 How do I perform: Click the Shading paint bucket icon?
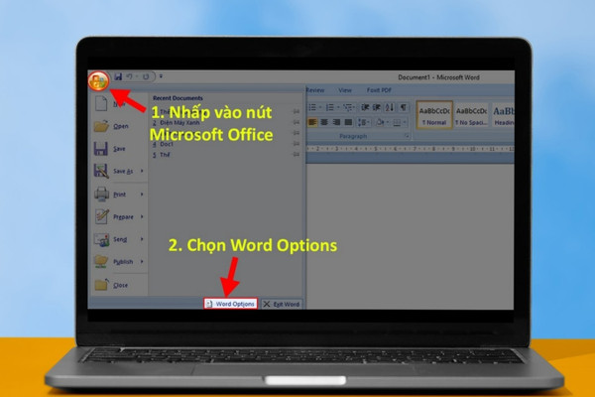point(380,122)
